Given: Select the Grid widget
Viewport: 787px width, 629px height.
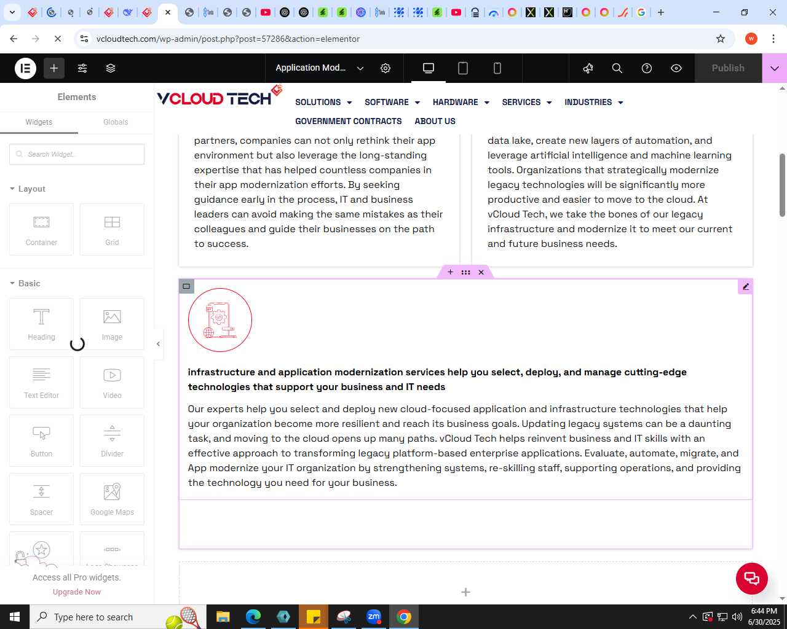Looking at the screenshot, I should coord(112,229).
